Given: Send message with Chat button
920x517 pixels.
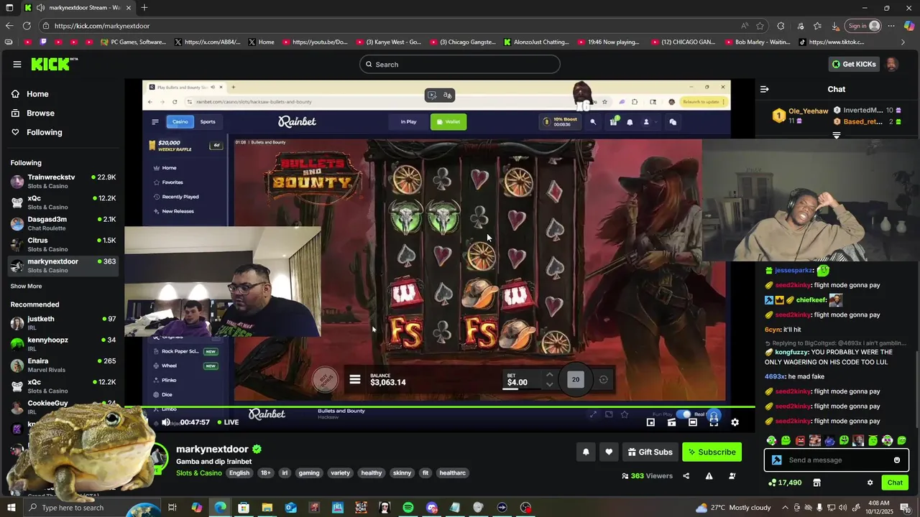Looking at the screenshot, I should pyautogui.click(x=895, y=483).
